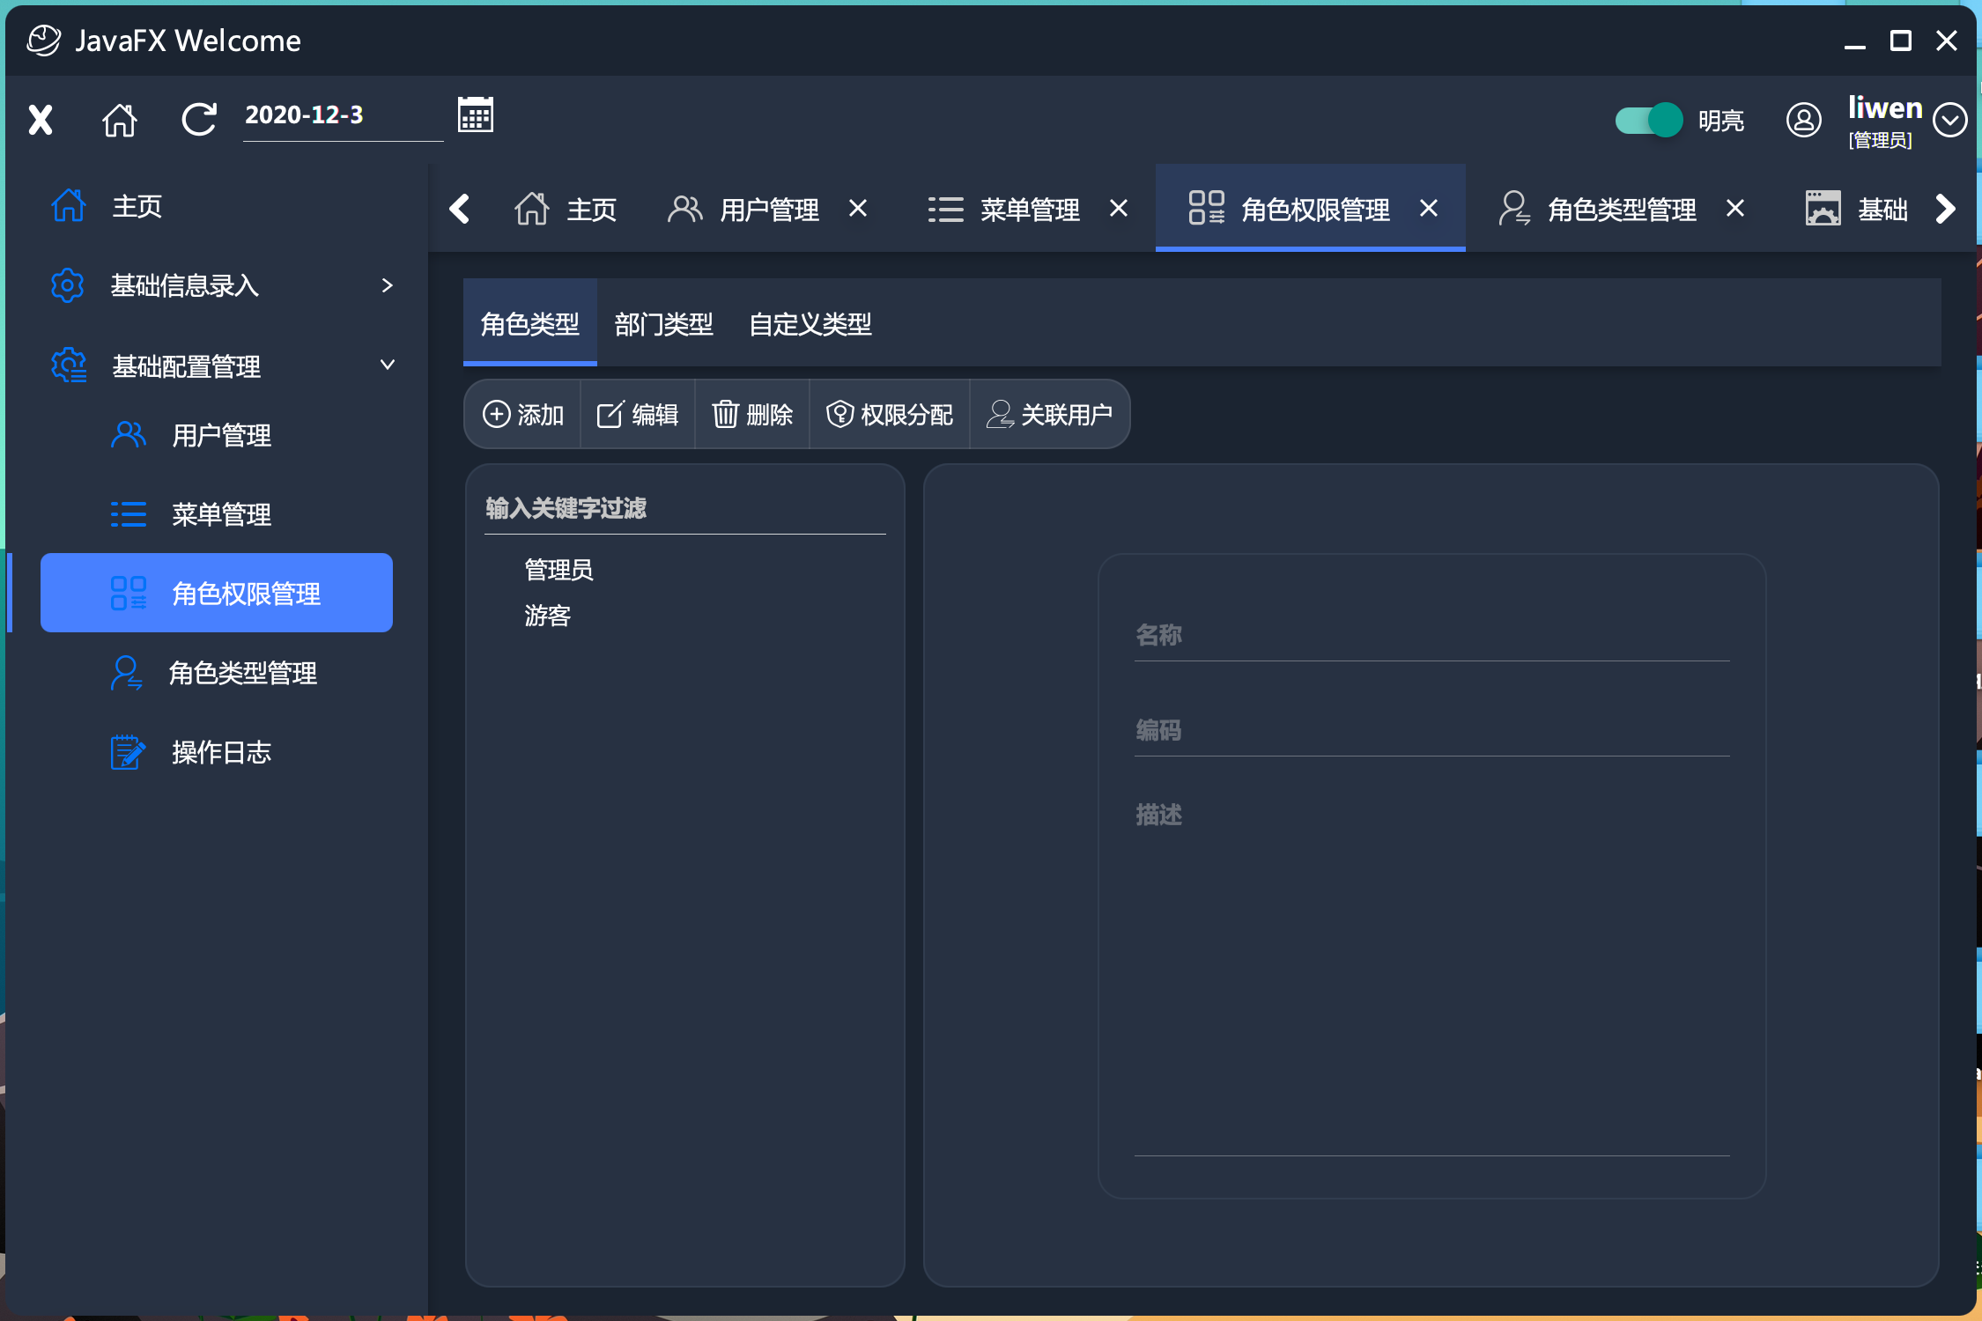Close the 角色类型管理 tab
This screenshot has width=1982, height=1321.
[x=1735, y=209]
